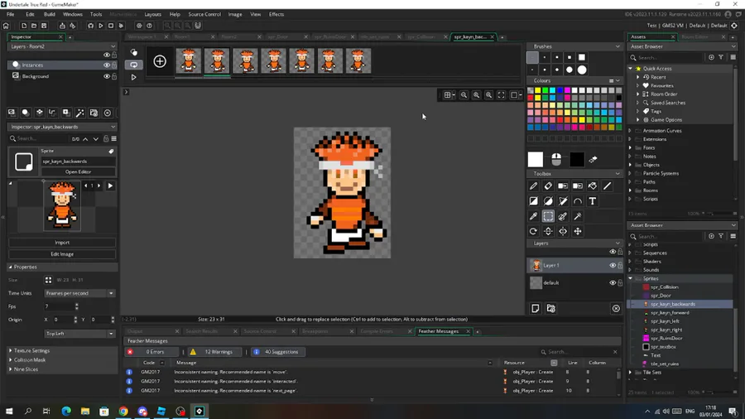The width and height of the screenshot is (745, 419).
Task: Click the zoom out magnifier above canvas
Action: 464,95
